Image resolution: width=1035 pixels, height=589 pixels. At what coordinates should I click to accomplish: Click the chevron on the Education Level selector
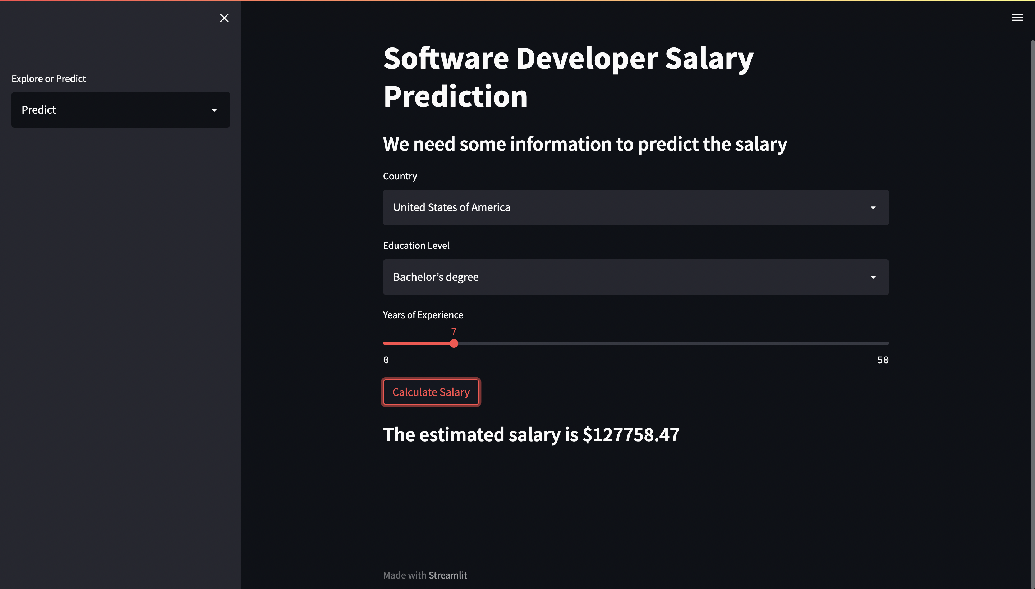coord(873,277)
